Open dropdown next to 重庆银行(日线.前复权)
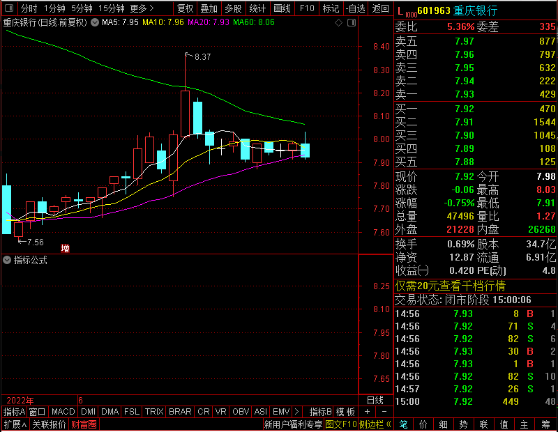 [95, 22]
